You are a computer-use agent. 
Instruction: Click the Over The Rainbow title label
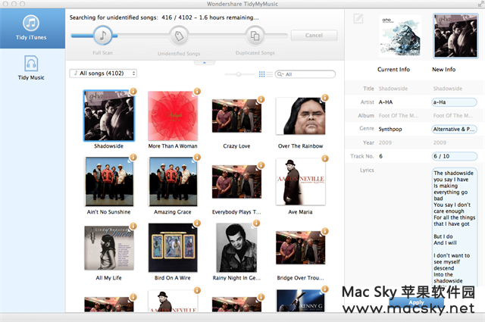300,146
